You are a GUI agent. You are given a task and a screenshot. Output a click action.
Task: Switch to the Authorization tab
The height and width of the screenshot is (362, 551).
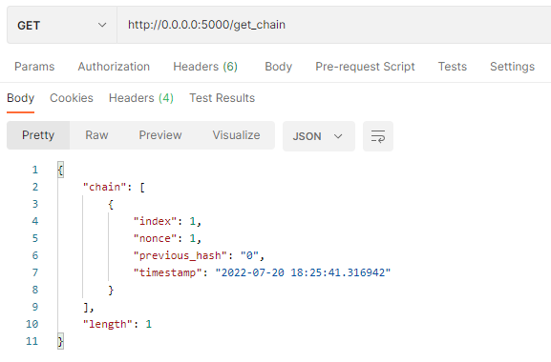click(x=114, y=67)
